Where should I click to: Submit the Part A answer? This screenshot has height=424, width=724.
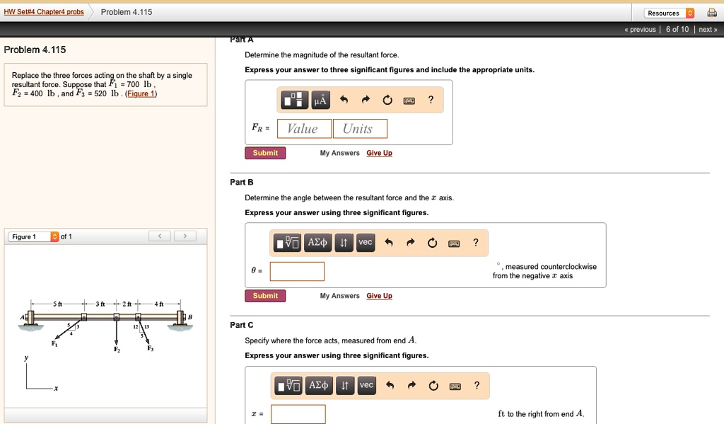pos(265,153)
